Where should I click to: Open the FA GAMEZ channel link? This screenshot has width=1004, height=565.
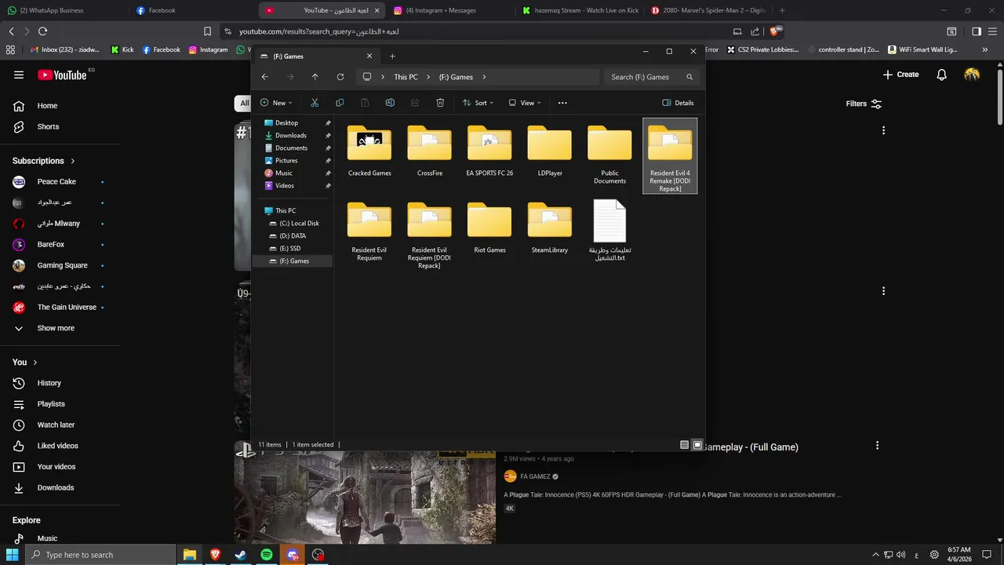[534, 476]
